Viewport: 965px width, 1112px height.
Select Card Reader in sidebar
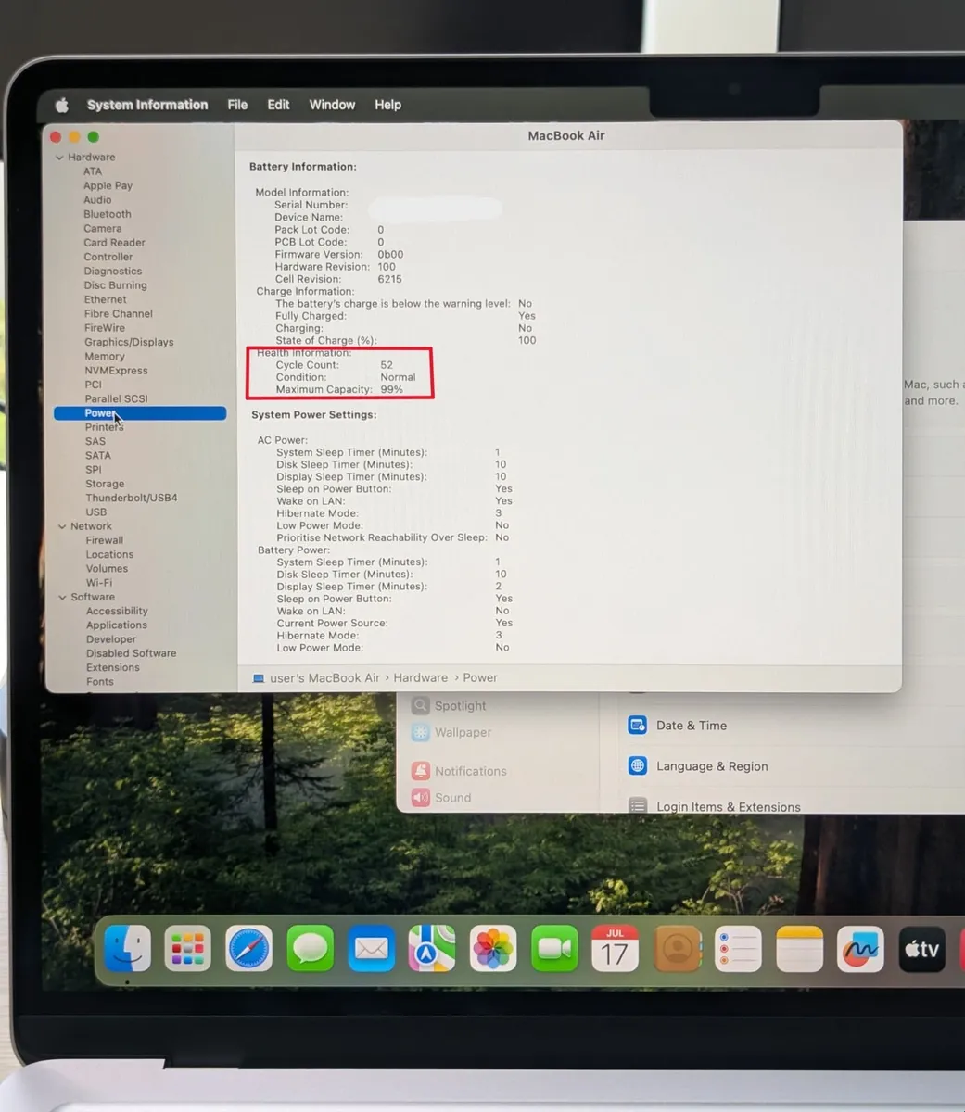[114, 243]
